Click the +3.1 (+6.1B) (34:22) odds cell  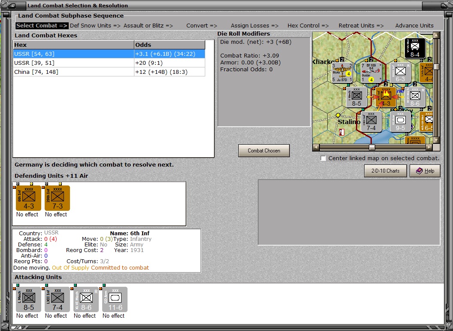(170, 54)
